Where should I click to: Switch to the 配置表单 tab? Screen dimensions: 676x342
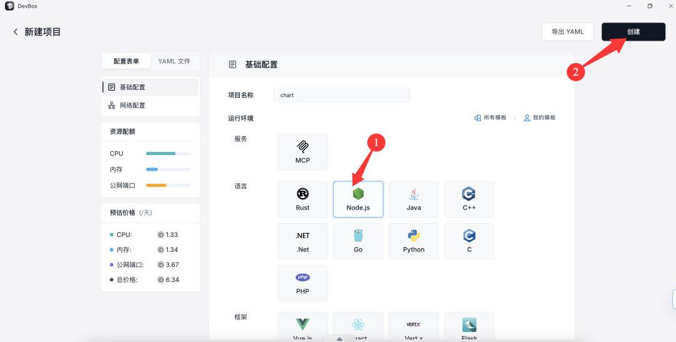point(126,61)
